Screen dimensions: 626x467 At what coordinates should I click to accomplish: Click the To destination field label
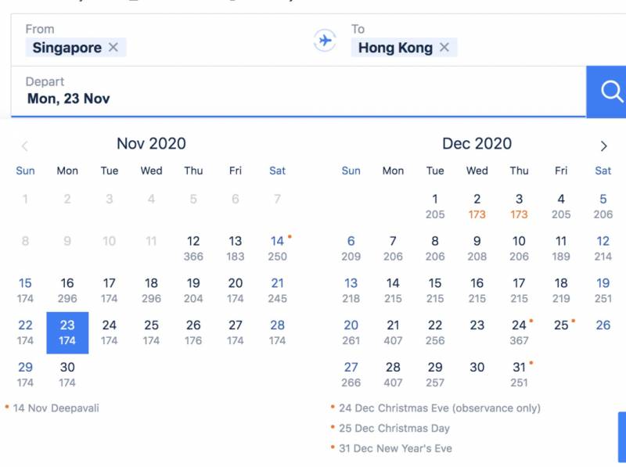pos(358,29)
